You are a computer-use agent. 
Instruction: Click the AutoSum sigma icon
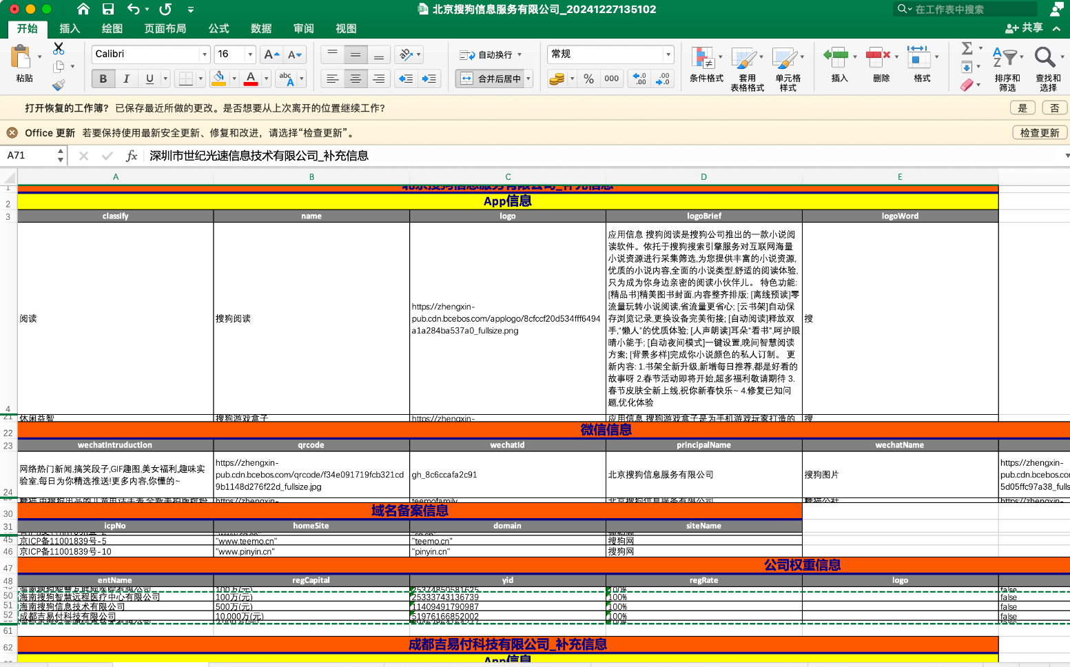coord(967,48)
